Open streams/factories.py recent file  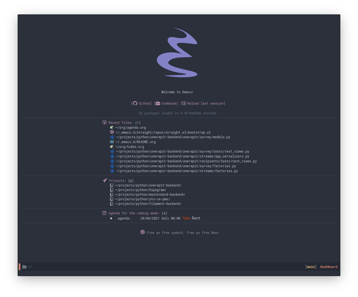177,171
